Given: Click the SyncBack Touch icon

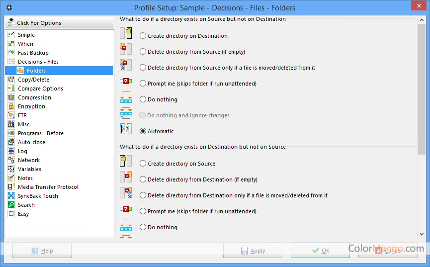Looking at the screenshot, I should (11, 196).
